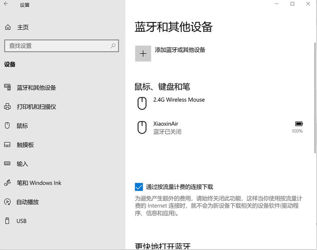Viewport: 317px width, 250px height.
Task: Click the plus icon to add Bluetooth device
Action: pos(143,54)
